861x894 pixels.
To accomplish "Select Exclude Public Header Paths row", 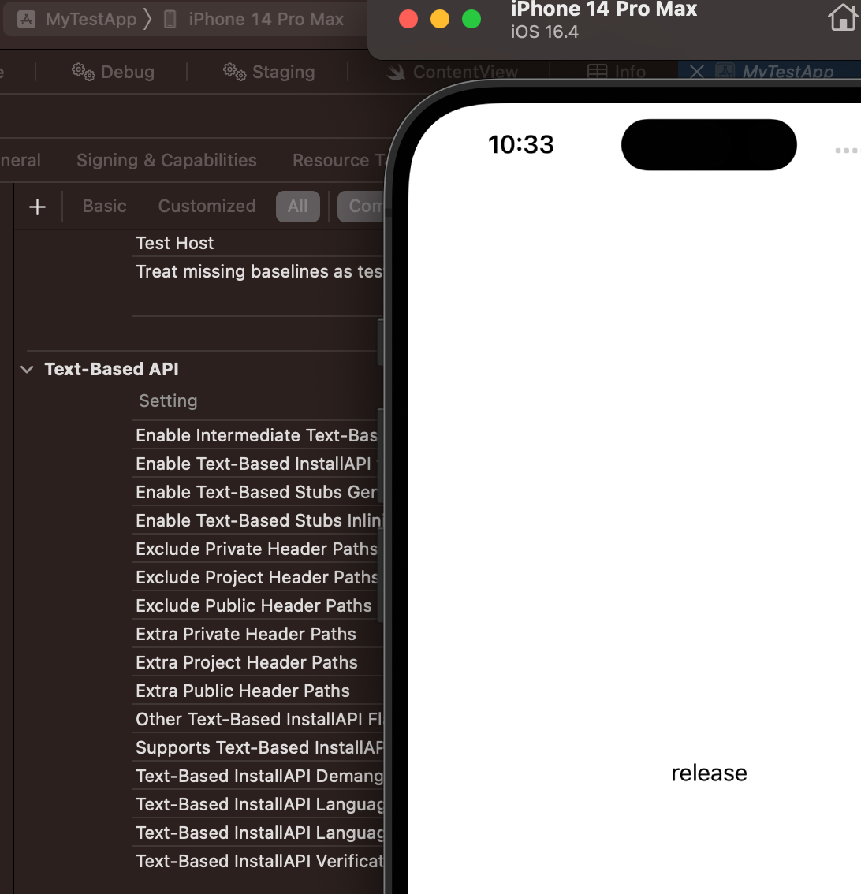I will pyautogui.click(x=256, y=606).
